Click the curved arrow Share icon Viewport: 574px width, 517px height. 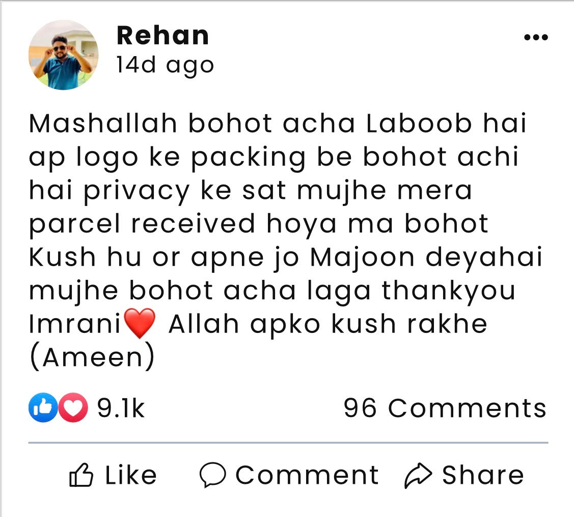418,475
